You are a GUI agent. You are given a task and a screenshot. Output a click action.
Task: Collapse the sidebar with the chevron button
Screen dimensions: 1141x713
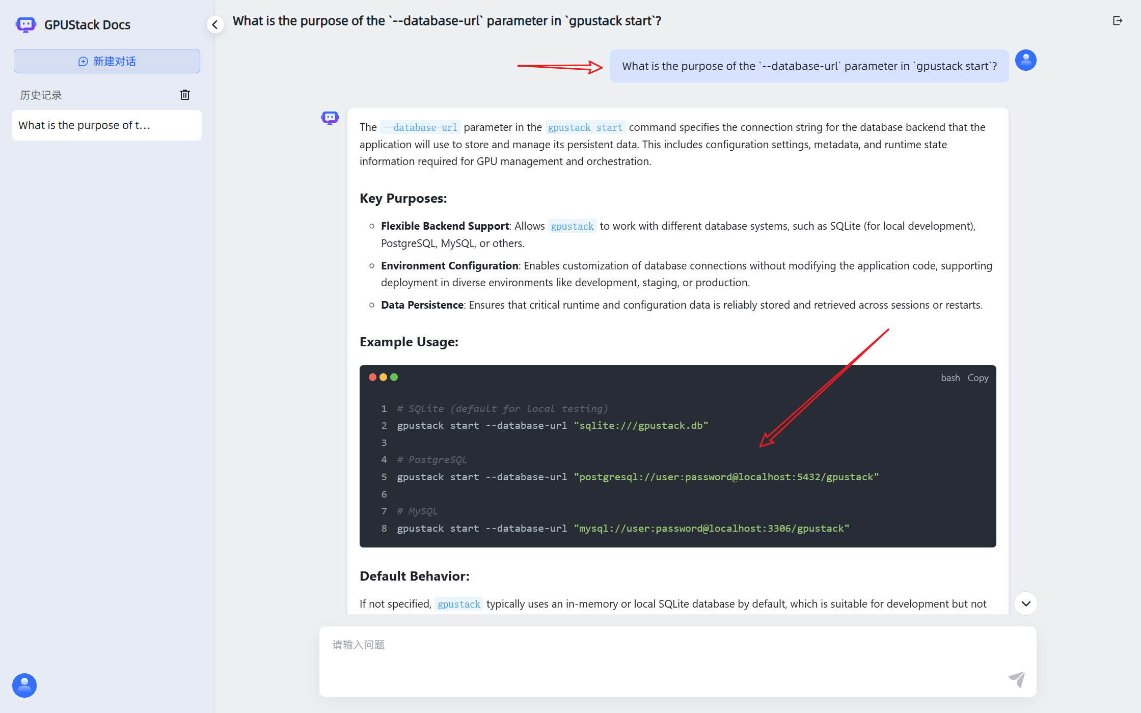pyautogui.click(x=215, y=24)
